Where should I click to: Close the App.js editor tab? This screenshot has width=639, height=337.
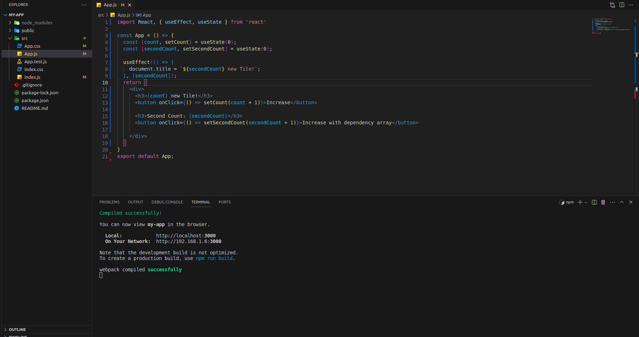pyautogui.click(x=130, y=5)
